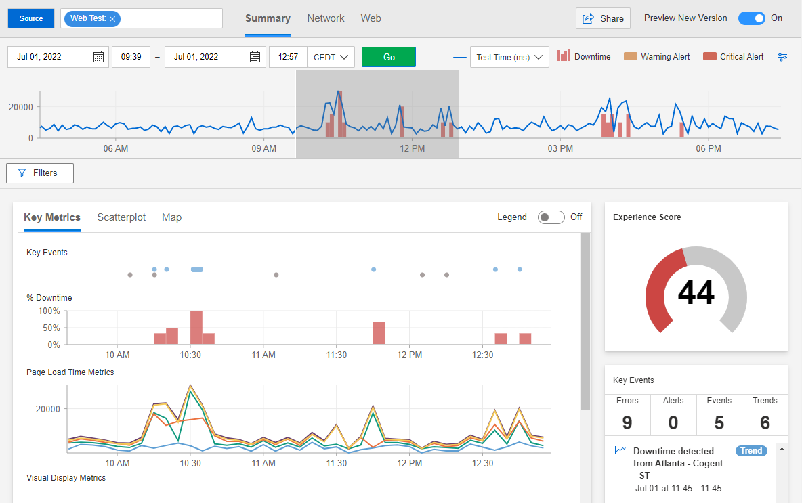
Task: Click the blue Source button
Action: (31, 18)
